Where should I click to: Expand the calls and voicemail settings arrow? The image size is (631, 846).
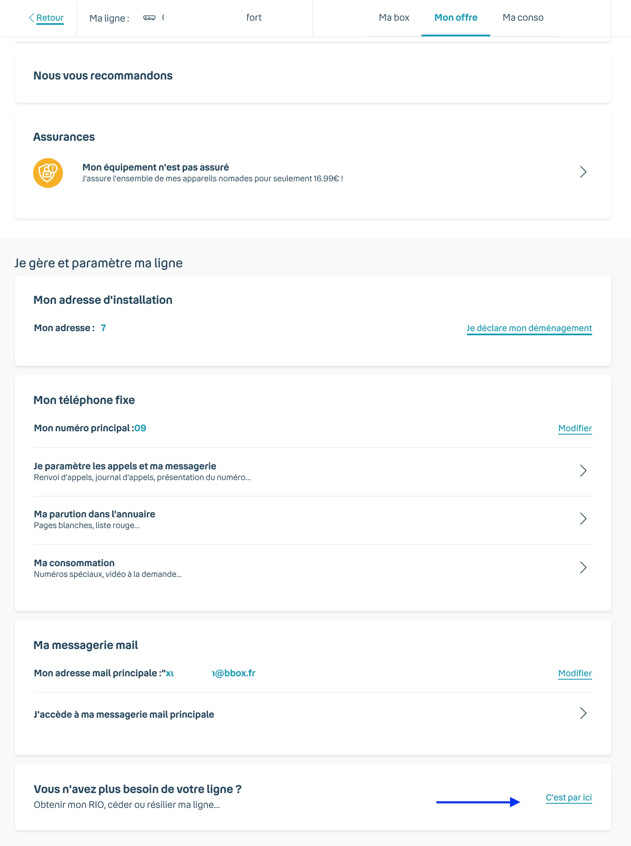click(583, 471)
